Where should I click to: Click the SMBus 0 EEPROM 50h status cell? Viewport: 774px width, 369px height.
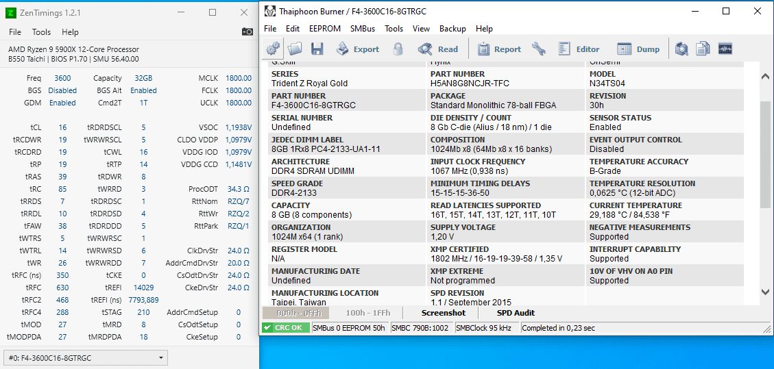pos(350,328)
